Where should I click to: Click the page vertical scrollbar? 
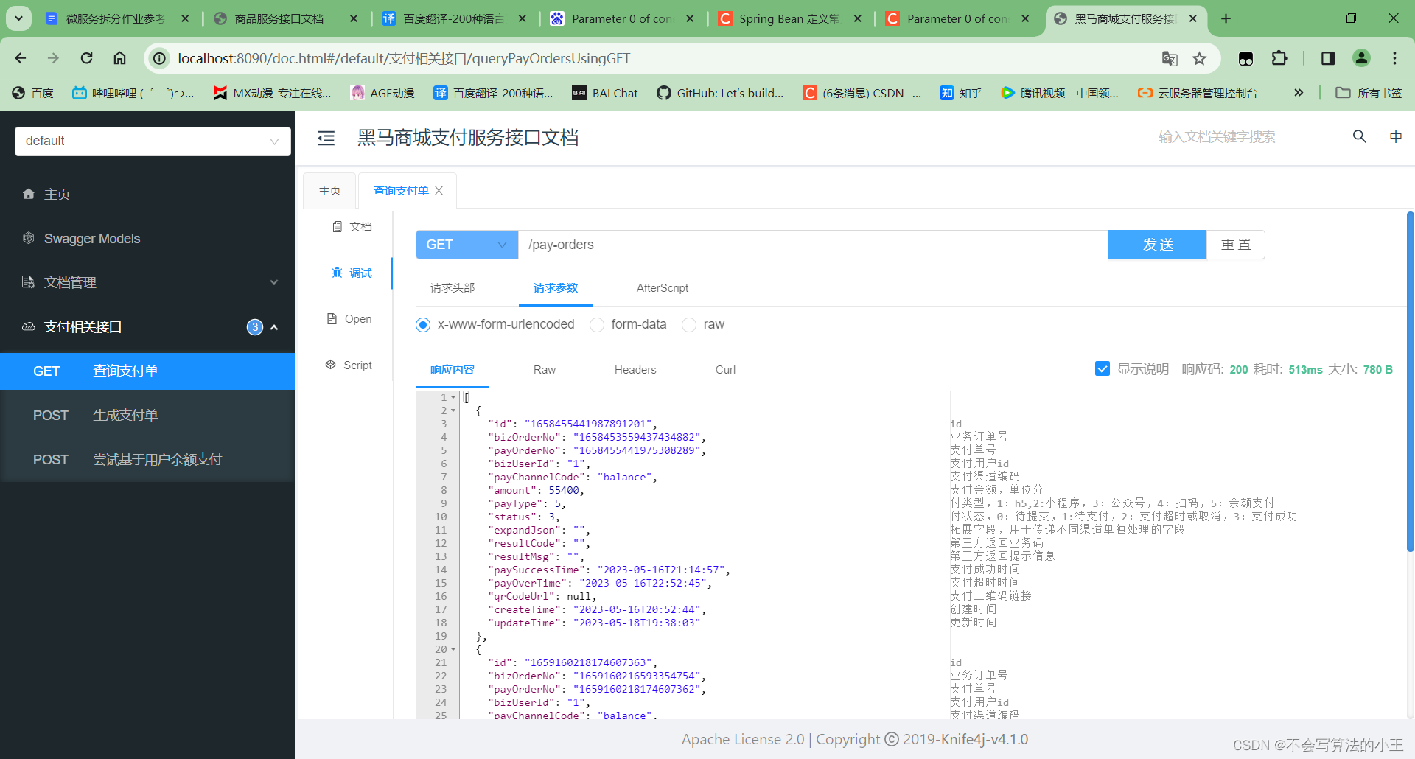[x=1410, y=382]
